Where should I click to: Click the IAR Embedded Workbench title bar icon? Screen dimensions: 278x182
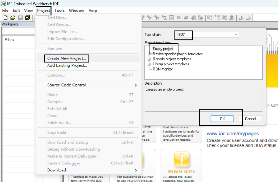3,4
